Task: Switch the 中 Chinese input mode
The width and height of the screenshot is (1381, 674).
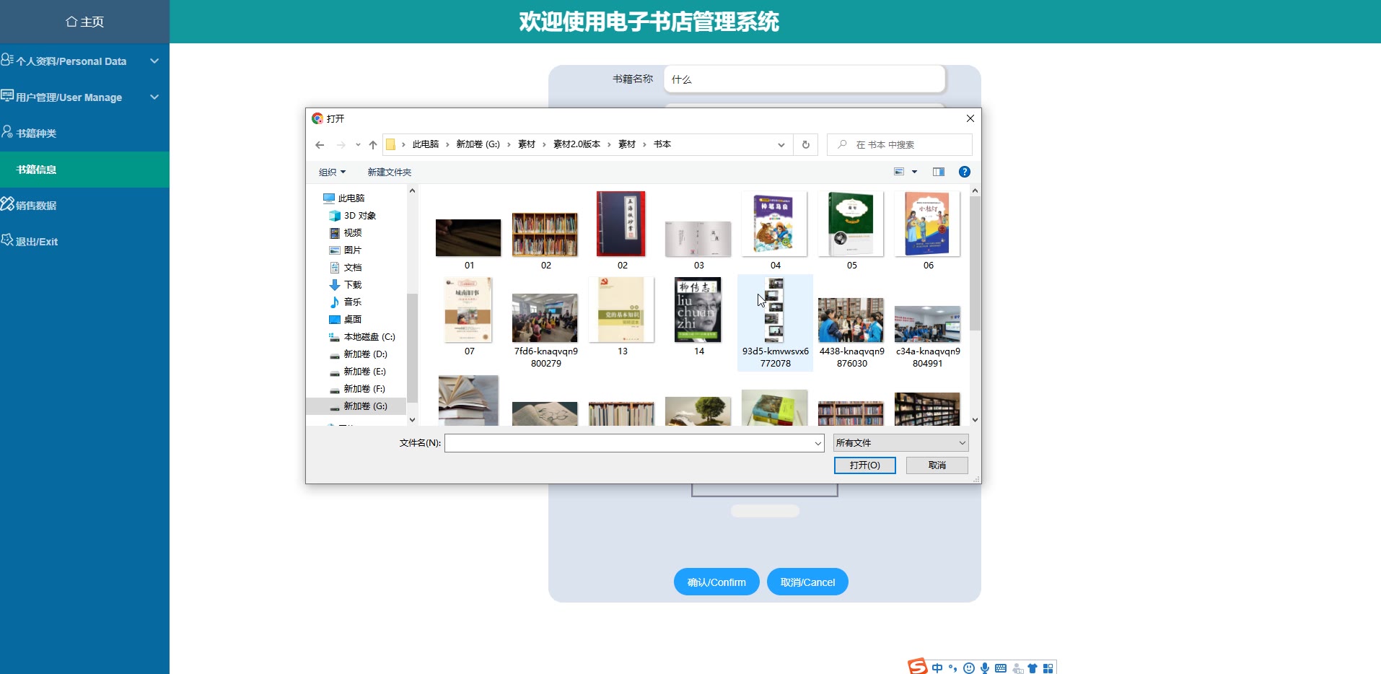Action: coord(937,668)
